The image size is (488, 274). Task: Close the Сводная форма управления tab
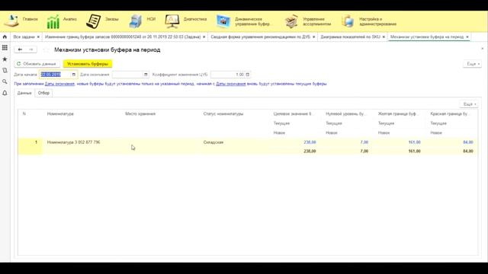pos(313,37)
